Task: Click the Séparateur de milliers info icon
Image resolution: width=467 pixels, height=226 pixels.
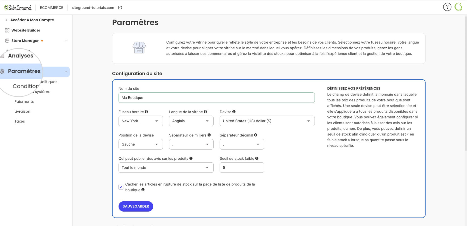Action: tap(209, 135)
